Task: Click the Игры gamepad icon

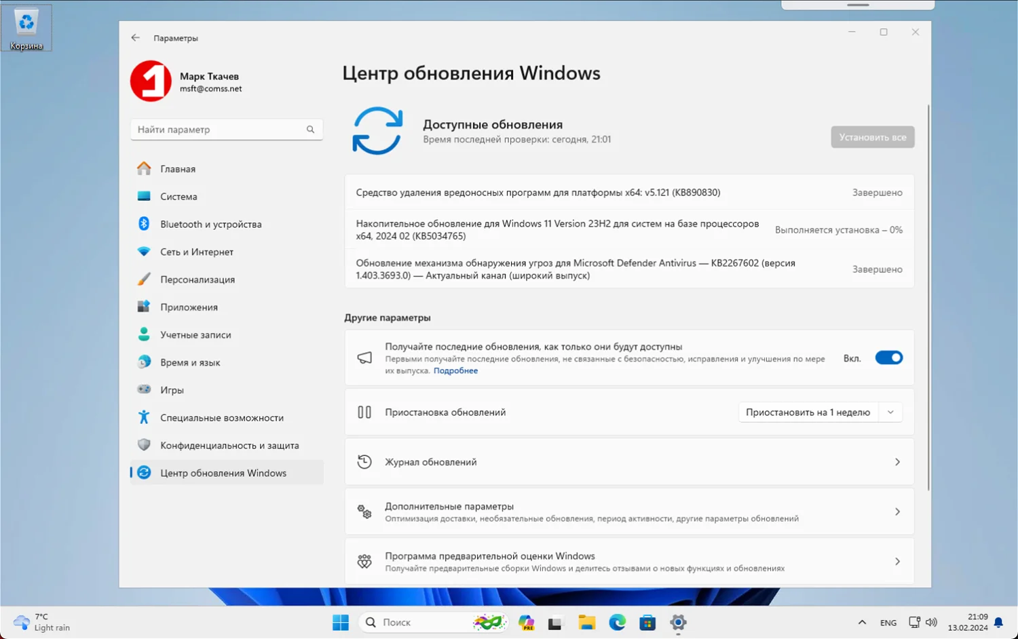Action: pyautogui.click(x=144, y=389)
